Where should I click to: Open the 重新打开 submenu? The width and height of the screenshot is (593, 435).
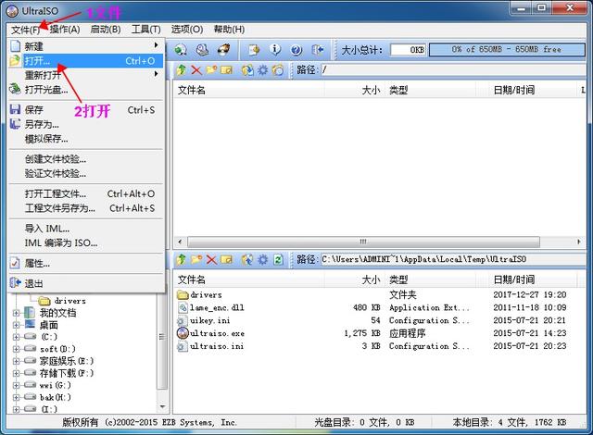(86, 75)
